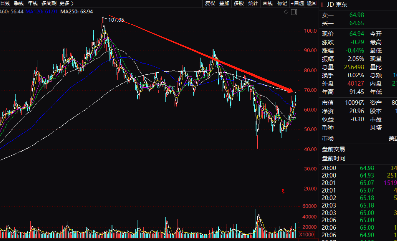Click the 振幅 amplitude value 2.05%

356,59
